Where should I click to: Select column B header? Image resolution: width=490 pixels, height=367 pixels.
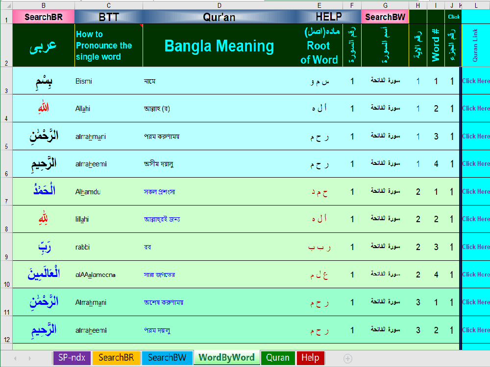click(44, 5)
